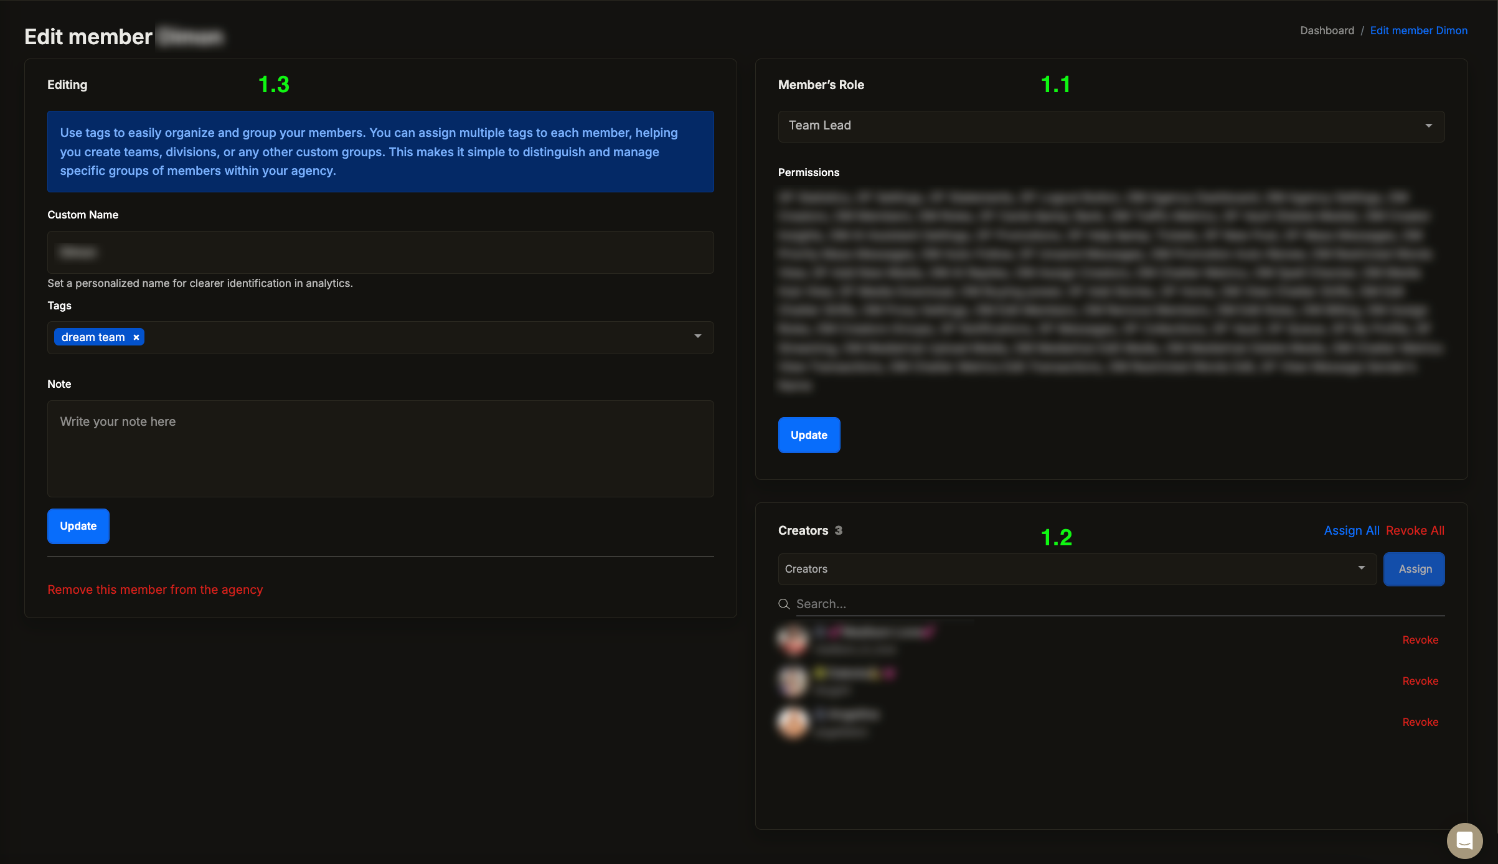
Task: Click the third creator's avatar
Action: point(793,722)
